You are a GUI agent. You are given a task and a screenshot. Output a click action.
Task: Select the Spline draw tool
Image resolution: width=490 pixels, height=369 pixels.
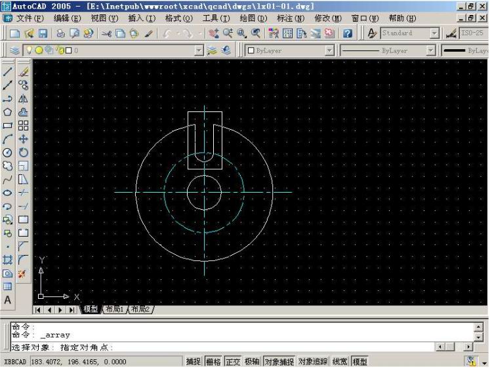point(7,180)
